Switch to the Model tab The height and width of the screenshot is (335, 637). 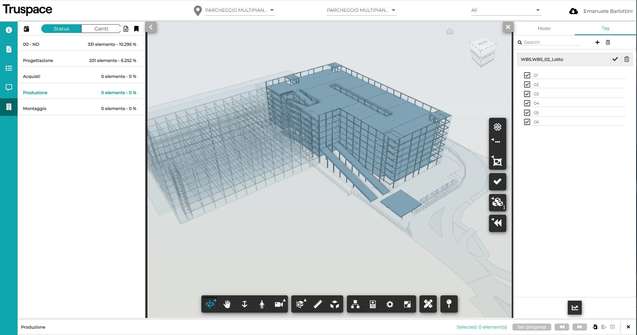(x=544, y=28)
